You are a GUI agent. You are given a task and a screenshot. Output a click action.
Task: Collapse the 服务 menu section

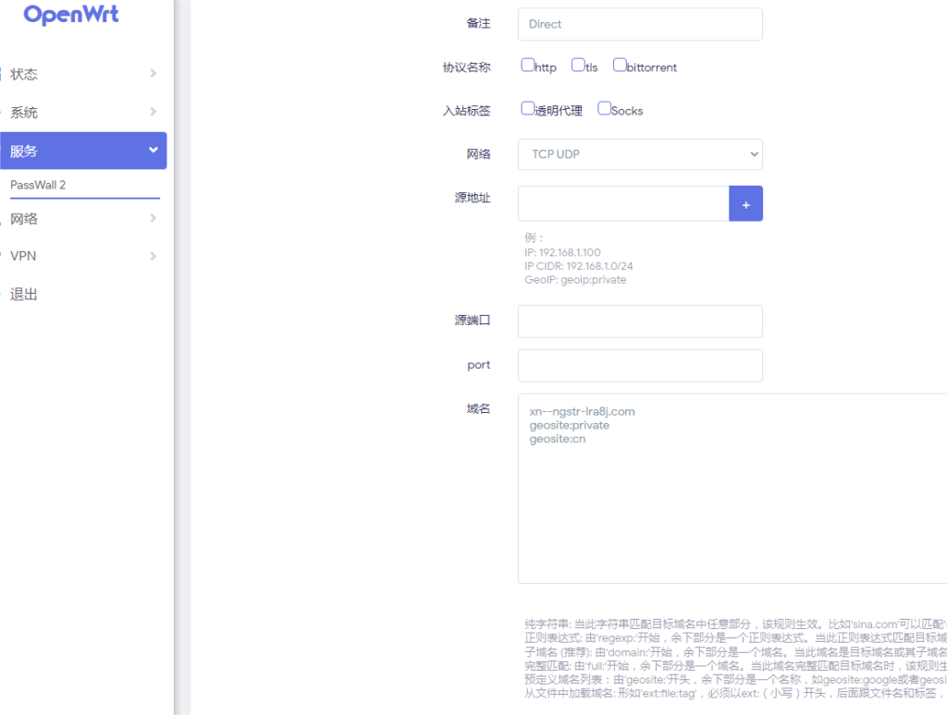coord(153,151)
